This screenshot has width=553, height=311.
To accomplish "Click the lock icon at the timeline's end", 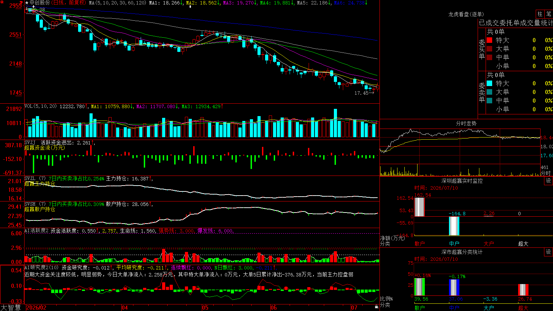I will click(377, 307).
